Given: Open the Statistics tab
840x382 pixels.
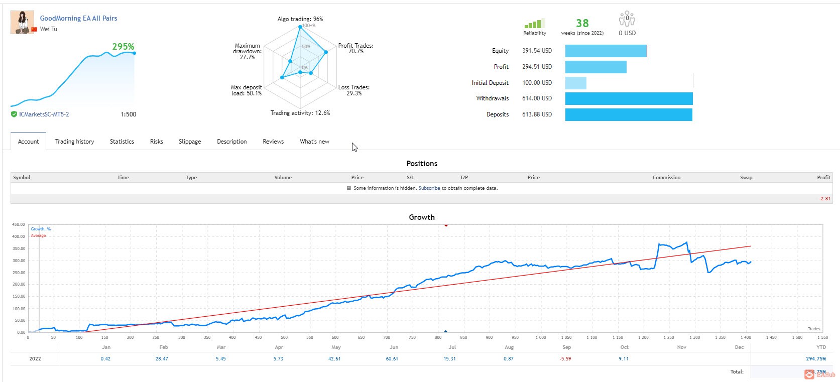Looking at the screenshot, I should tap(122, 142).
